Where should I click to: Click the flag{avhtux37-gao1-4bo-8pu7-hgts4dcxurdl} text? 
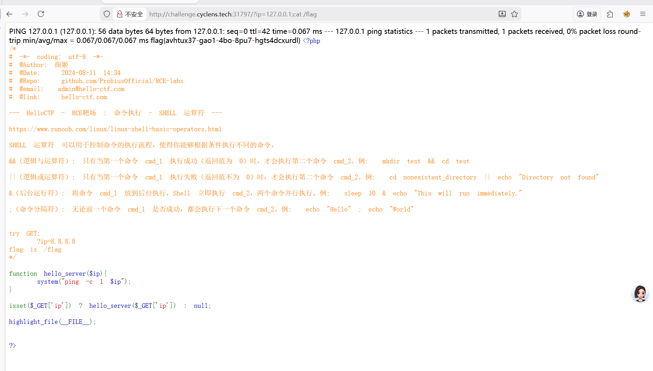pos(225,40)
